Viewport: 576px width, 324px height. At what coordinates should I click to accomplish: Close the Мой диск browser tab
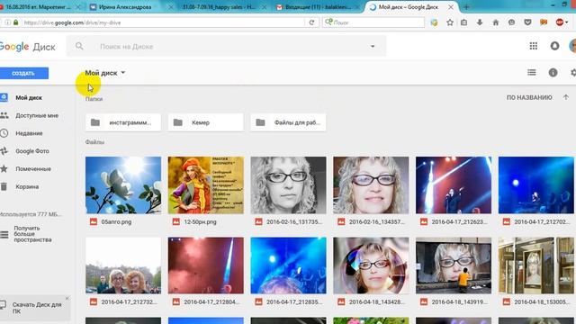point(451,7)
